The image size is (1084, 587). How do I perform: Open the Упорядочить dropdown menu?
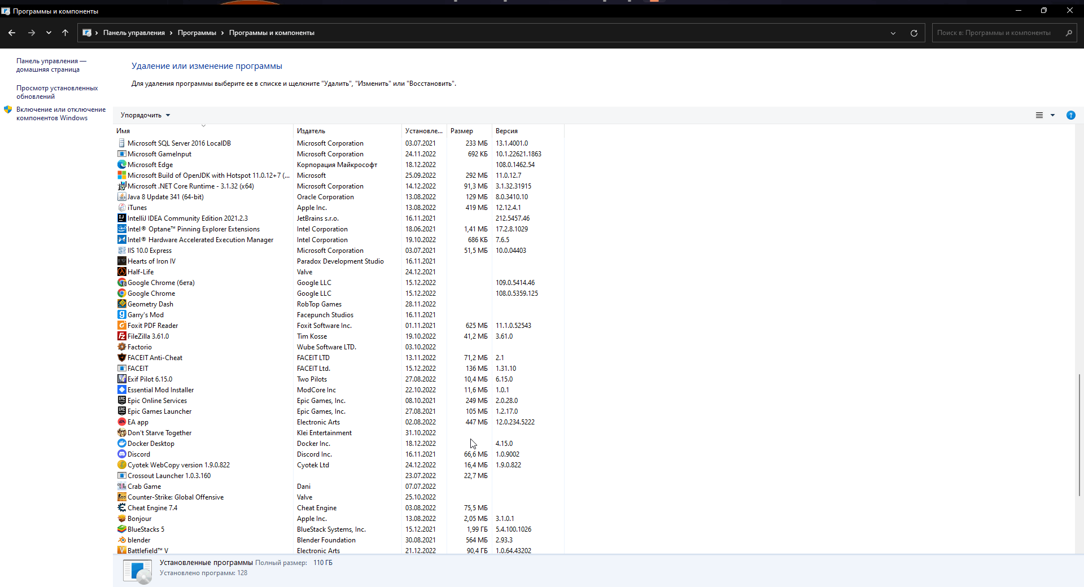pyautogui.click(x=145, y=115)
